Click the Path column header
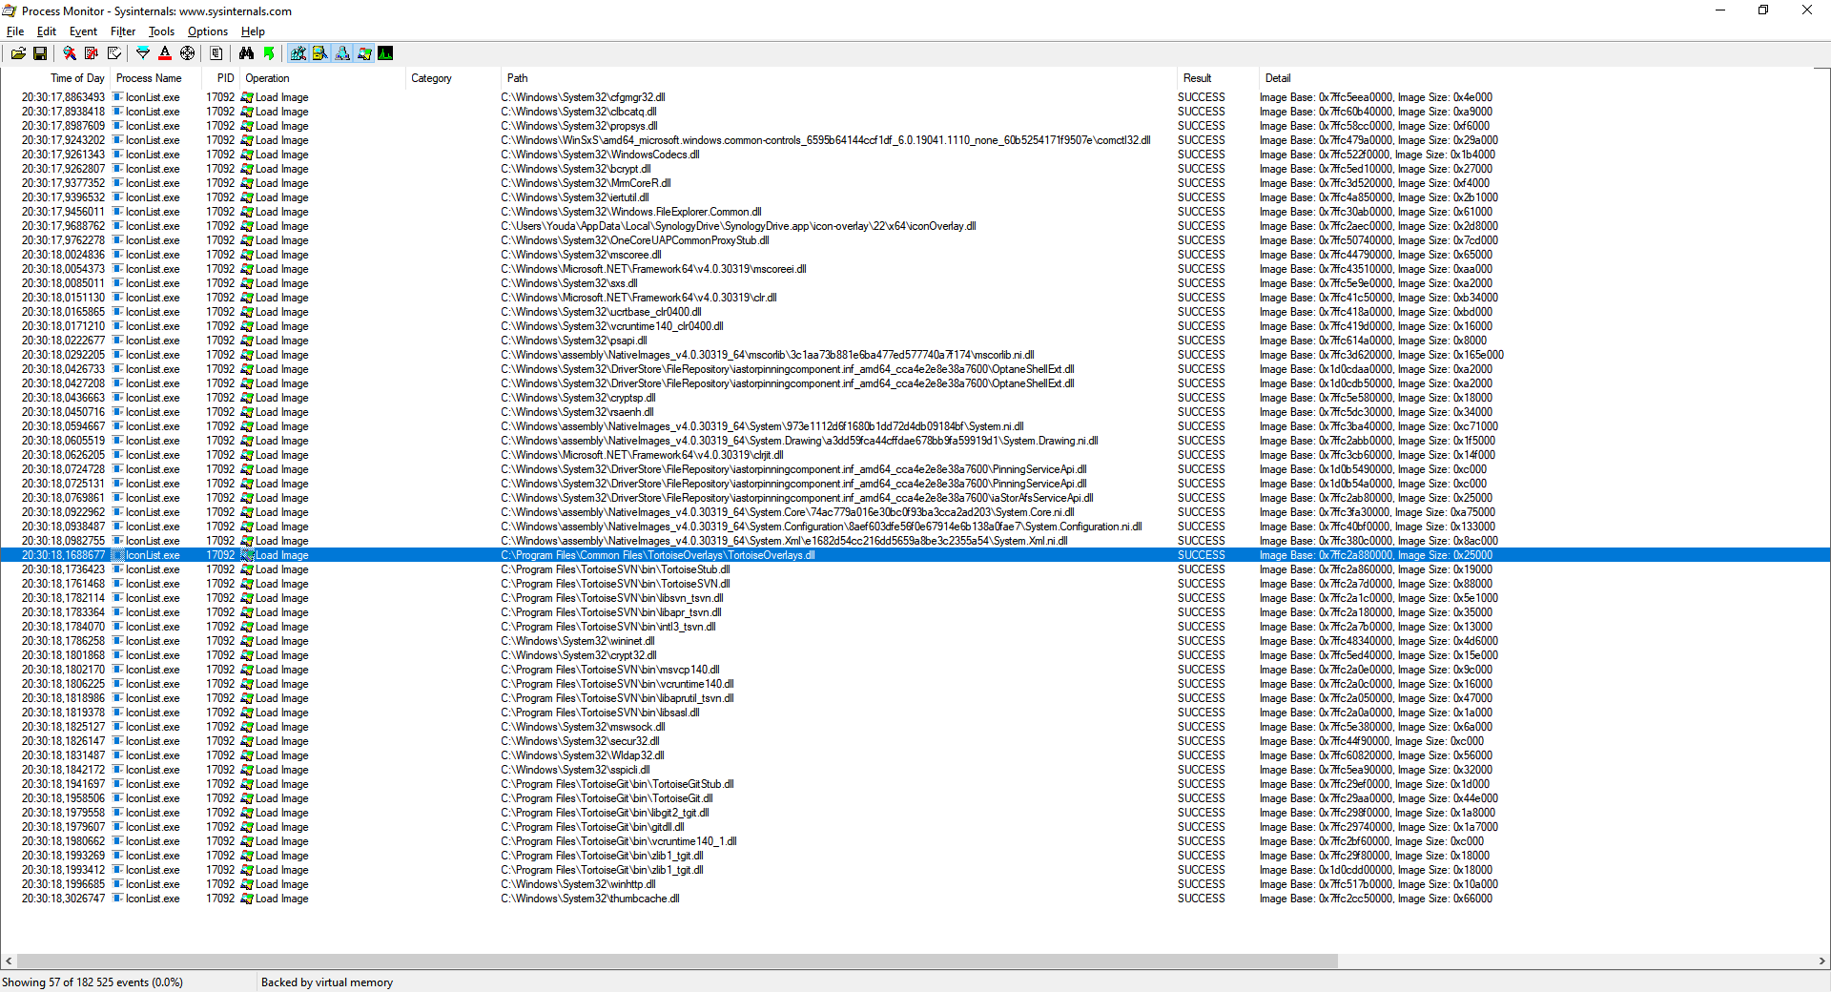 pyautogui.click(x=518, y=78)
